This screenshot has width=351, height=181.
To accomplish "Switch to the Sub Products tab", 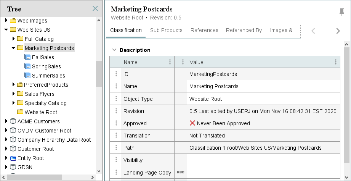I will 166,30.
